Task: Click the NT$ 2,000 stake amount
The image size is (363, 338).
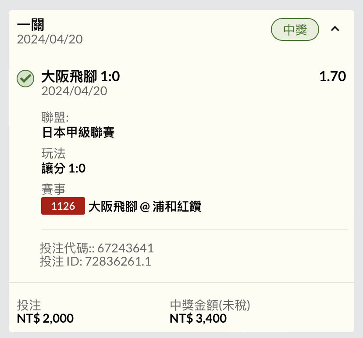Action: [46, 318]
